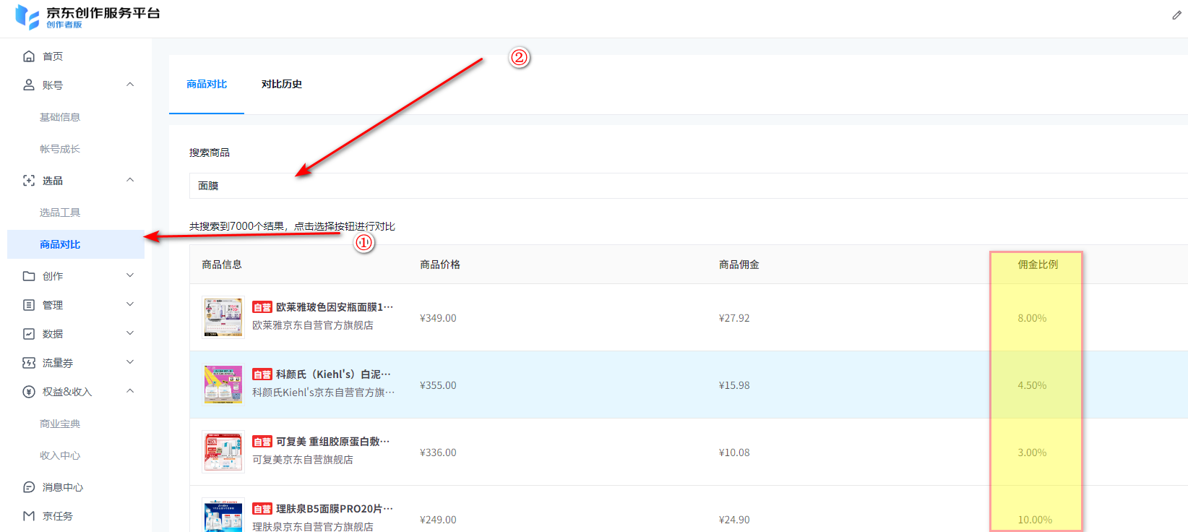The width and height of the screenshot is (1188, 532).
Task: Click the price ¥336.00
Action: point(438,452)
